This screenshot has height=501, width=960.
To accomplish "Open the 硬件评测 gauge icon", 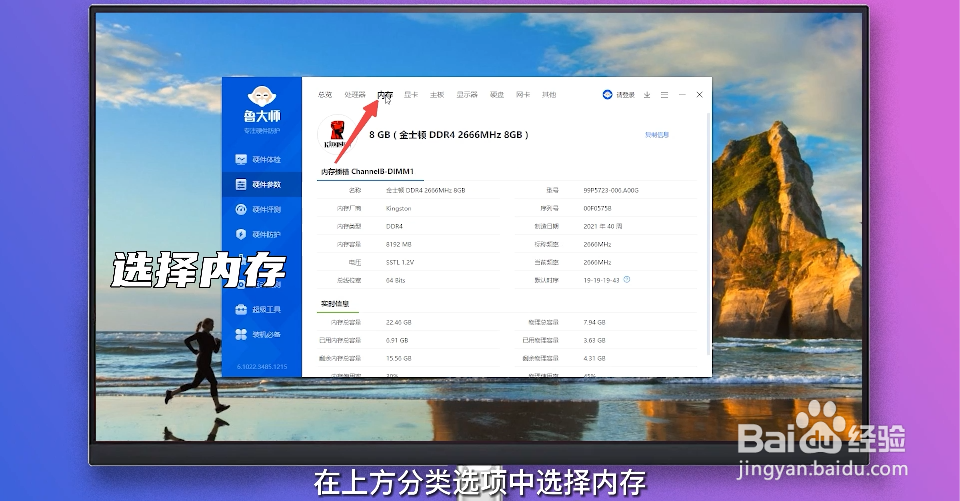I will click(241, 209).
